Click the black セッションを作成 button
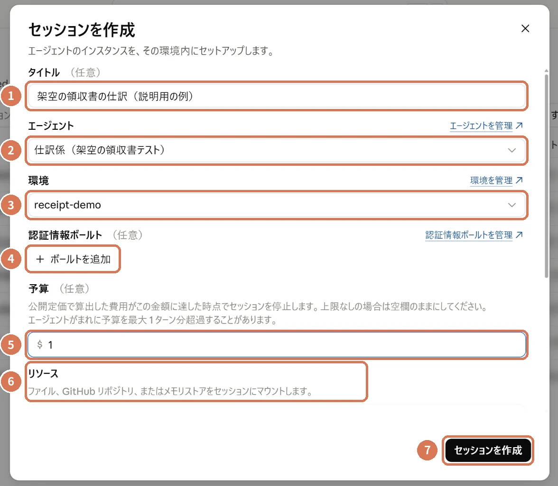Screen dimensions: 558x486 488,450
